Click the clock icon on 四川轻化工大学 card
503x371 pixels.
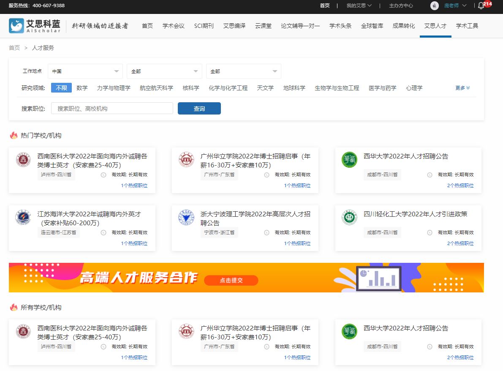[430, 233]
